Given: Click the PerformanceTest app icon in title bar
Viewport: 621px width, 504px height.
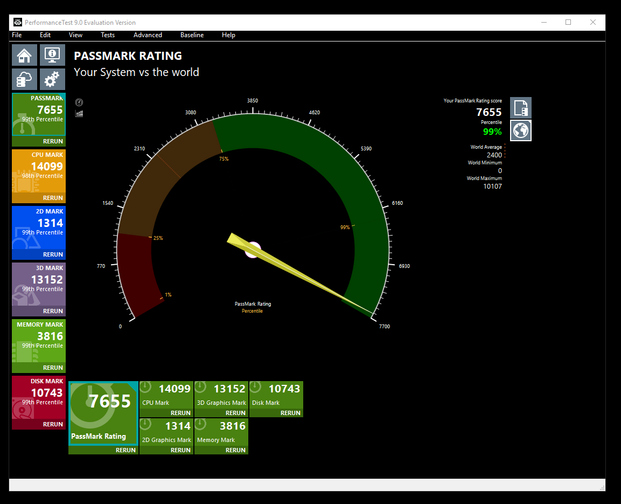Looking at the screenshot, I should click(x=18, y=22).
